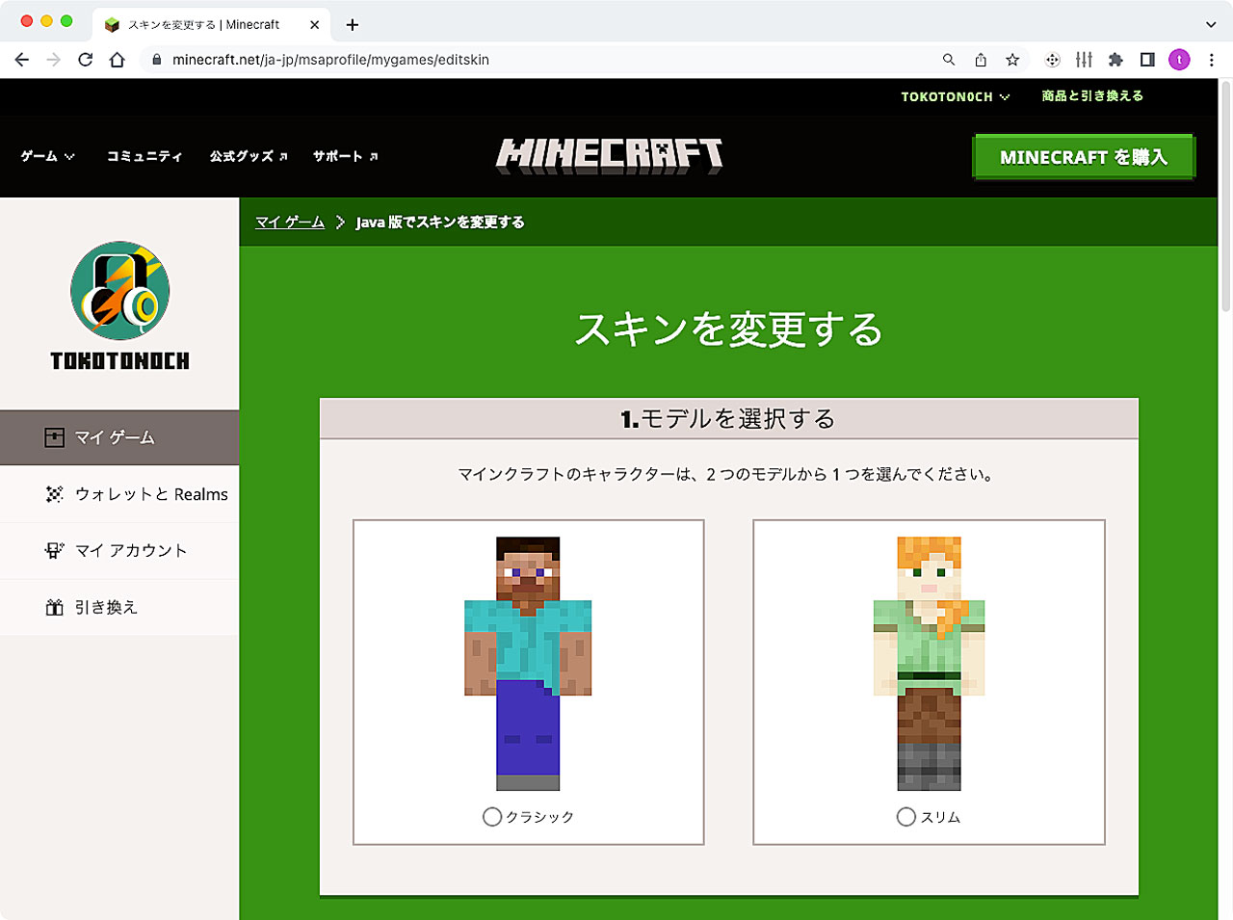The width and height of the screenshot is (1233, 920).
Task: Click the マイ ゲーム breadcrumb link
Action: [x=290, y=222]
